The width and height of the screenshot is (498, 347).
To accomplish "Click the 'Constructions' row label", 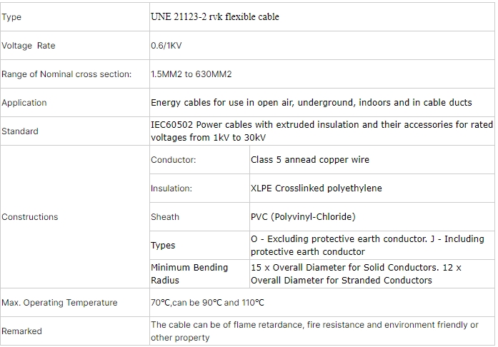I will (x=30, y=217).
